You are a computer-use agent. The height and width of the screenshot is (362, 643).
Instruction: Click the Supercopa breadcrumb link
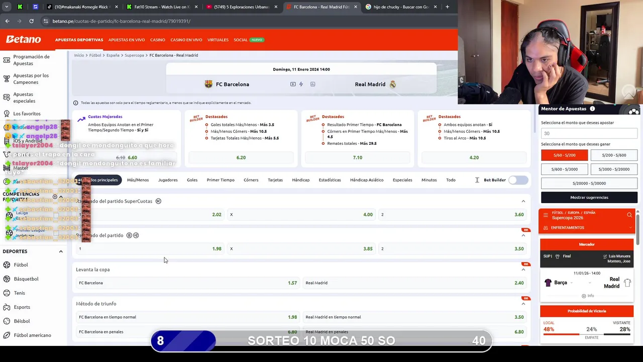(134, 55)
